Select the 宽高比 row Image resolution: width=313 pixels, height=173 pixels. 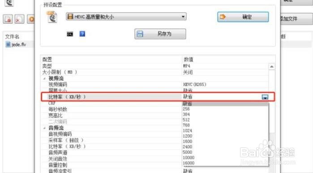point(55,116)
